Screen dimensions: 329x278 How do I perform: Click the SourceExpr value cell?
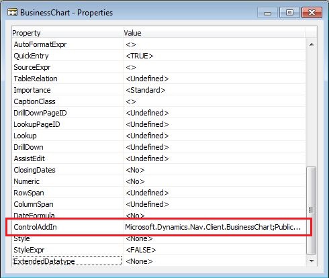214,67
